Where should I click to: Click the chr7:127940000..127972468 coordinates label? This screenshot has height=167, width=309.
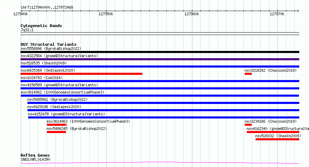[47, 7]
